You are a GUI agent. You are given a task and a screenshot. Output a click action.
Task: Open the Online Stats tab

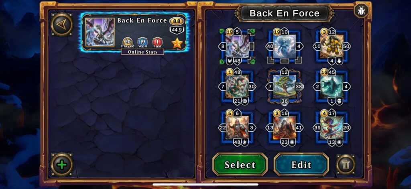pos(142,52)
